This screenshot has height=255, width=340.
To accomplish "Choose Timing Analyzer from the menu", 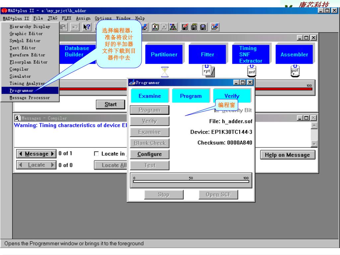I will 30,83.
